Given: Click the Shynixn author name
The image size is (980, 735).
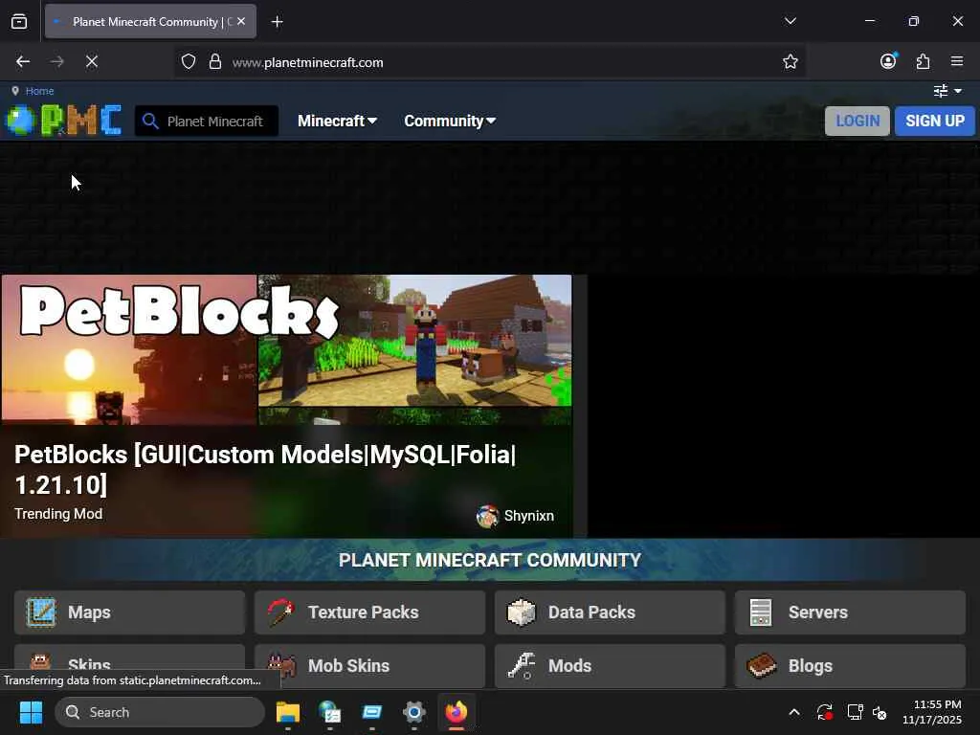Looking at the screenshot, I should click(528, 516).
